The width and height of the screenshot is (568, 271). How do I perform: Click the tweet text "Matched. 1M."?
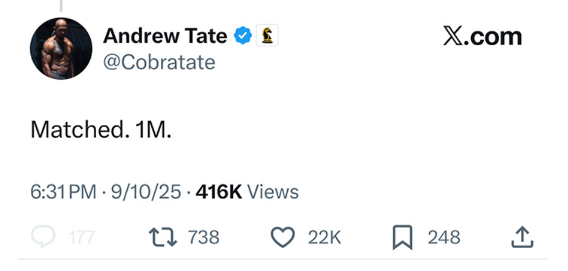[101, 130]
